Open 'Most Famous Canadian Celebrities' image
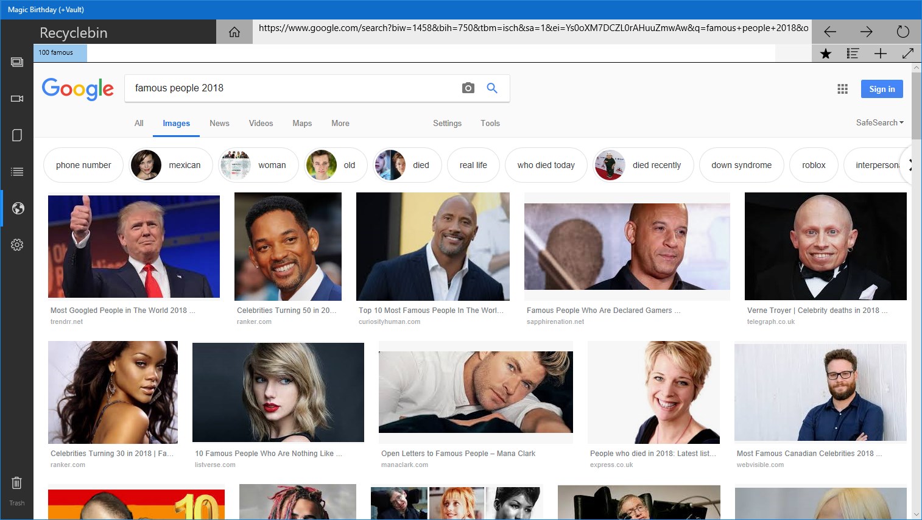The image size is (922, 520). click(x=820, y=392)
